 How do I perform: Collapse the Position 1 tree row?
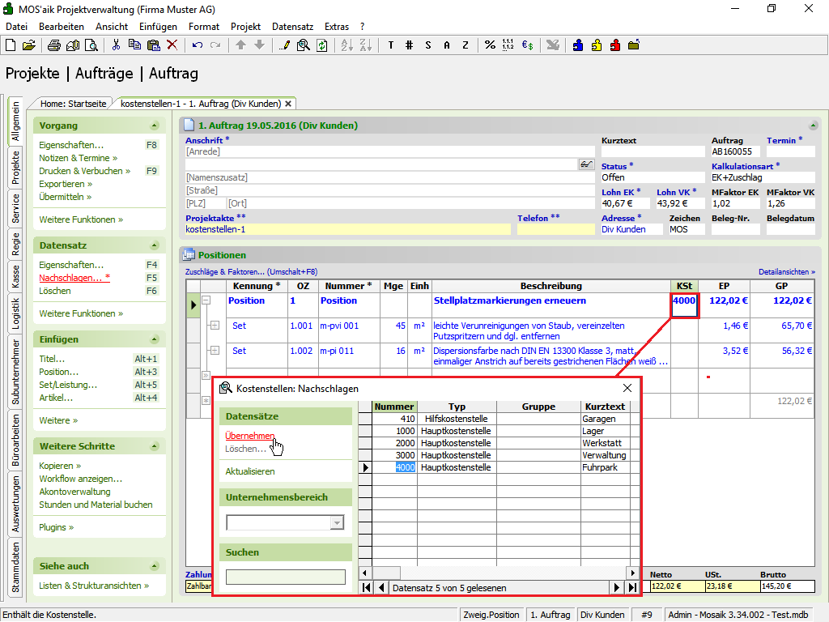206,300
